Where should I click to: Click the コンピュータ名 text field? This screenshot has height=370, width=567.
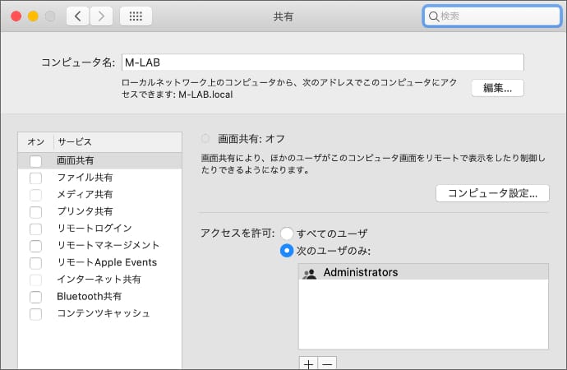tap(321, 62)
